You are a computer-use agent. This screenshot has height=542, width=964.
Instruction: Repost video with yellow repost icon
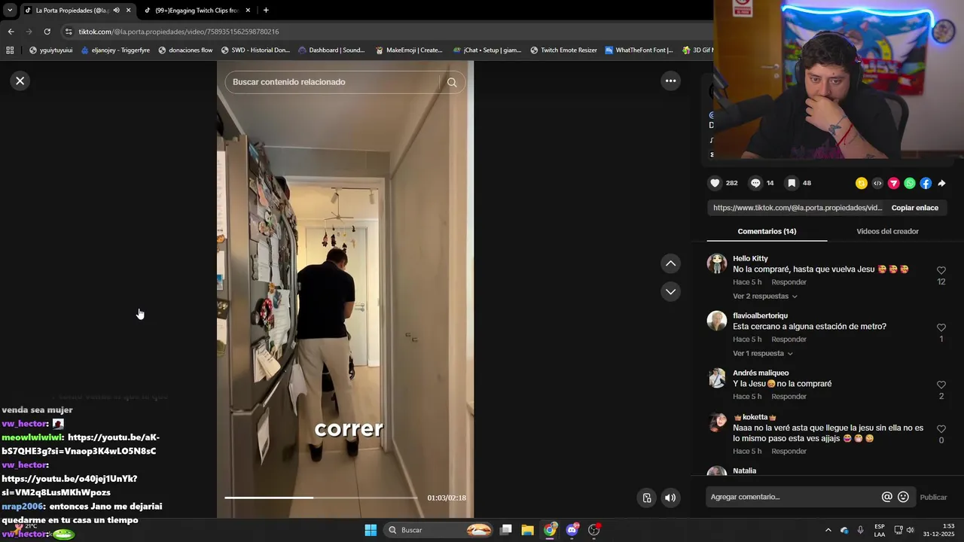coord(862,183)
